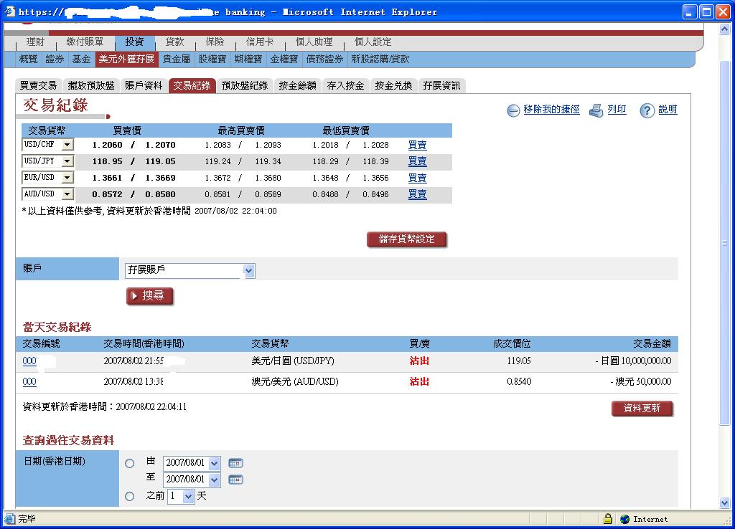
Task: Open the 繳付賬單 main menu
Action: pyautogui.click(x=85, y=42)
